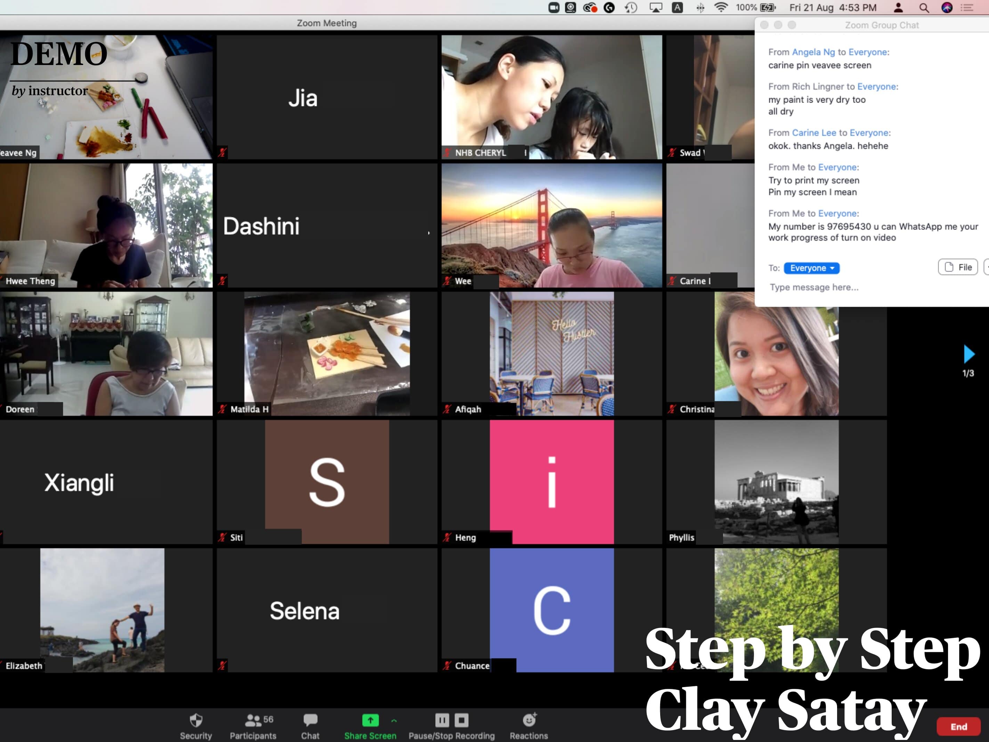Click the green Share Screen icon
989x742 pixels.
370,720
